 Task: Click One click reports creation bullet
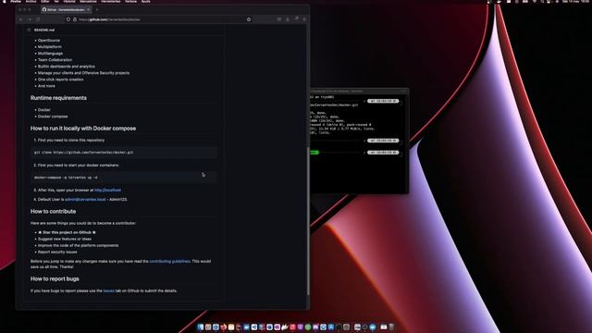[x=60, y=80]
